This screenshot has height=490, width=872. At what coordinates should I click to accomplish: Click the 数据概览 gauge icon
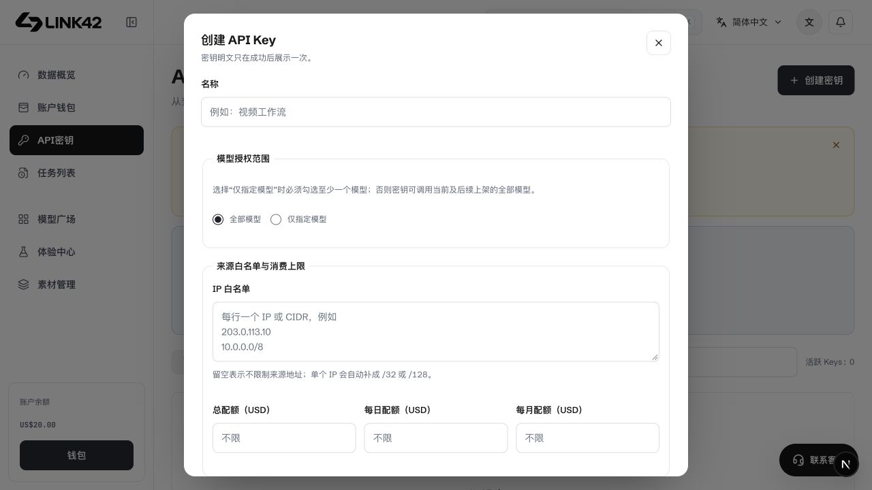(24, 75)
